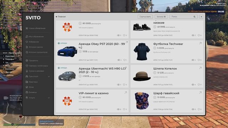Click the Бизнесы briefcase icon
228x128 pixels.
pos(27,92)
